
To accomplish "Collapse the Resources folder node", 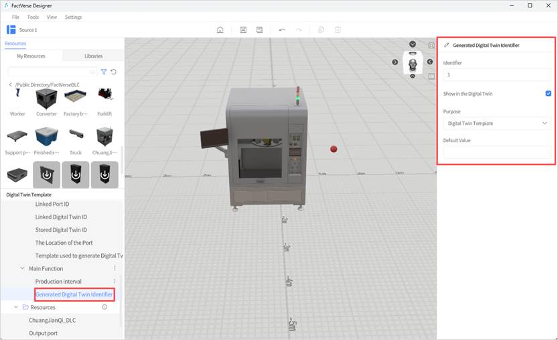I will coord(16,307).
